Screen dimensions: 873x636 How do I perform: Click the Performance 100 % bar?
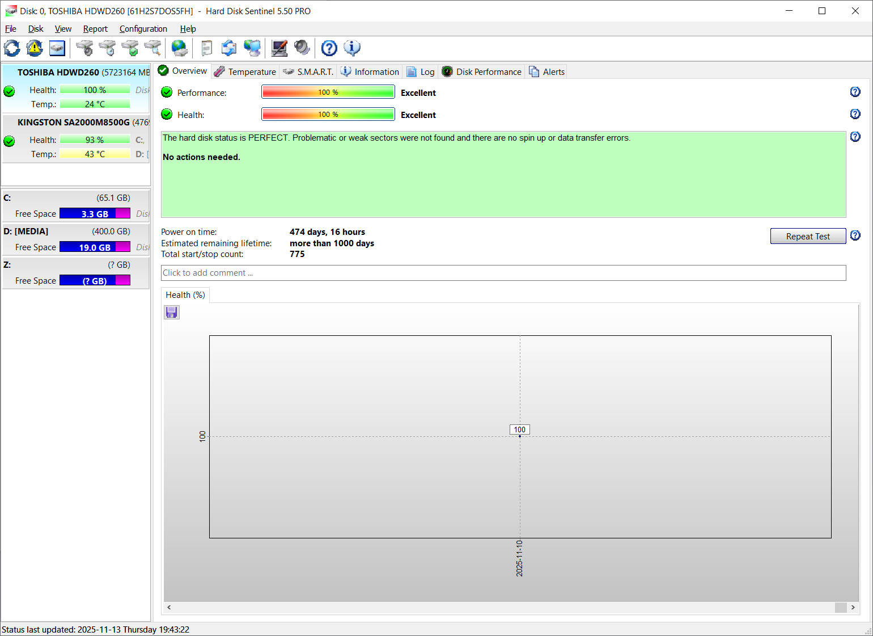(x=328, y=92)
